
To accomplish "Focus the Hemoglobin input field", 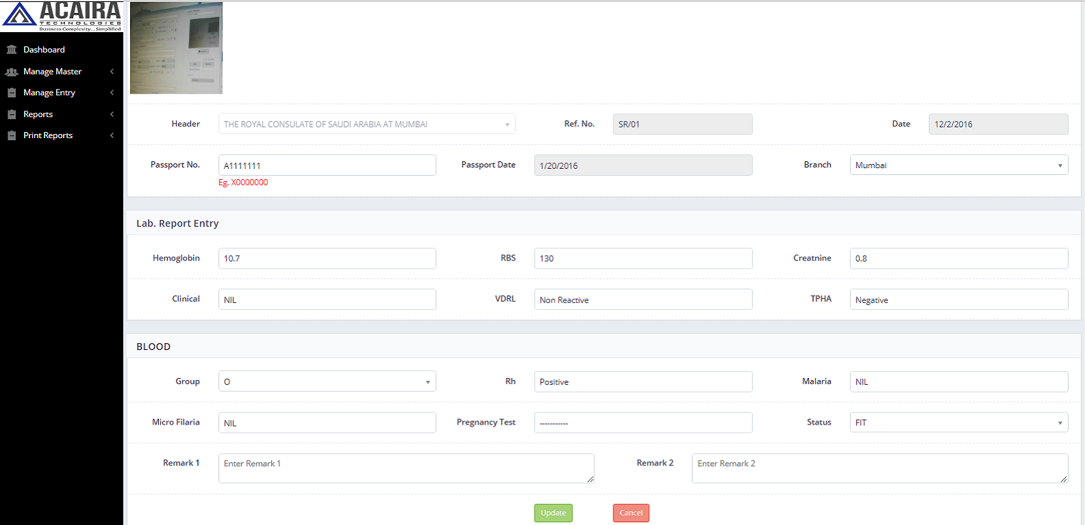I will click(x=327, y=258).
